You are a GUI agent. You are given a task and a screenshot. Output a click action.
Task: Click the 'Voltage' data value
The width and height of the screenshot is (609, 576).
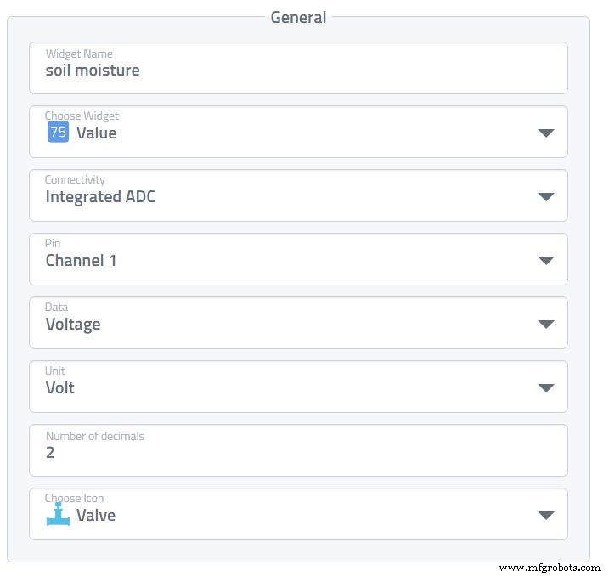pos(73,325)
